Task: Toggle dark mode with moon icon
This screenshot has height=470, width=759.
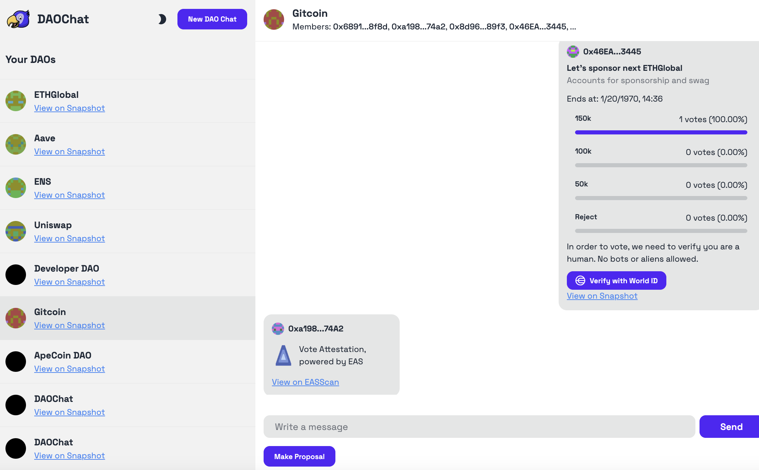Action: [162, 19]
